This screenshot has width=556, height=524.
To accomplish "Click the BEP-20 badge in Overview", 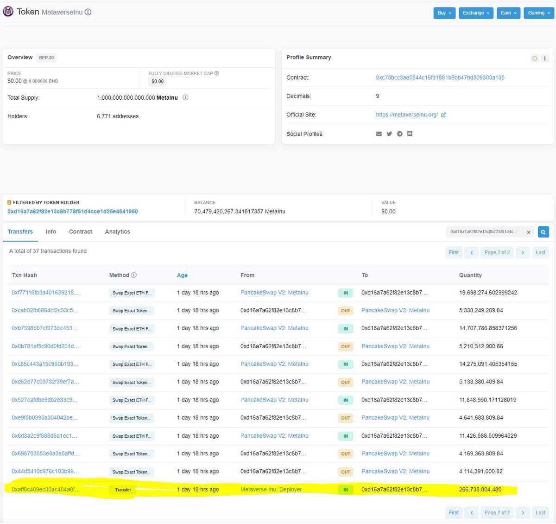I will (x=46, y=58).
